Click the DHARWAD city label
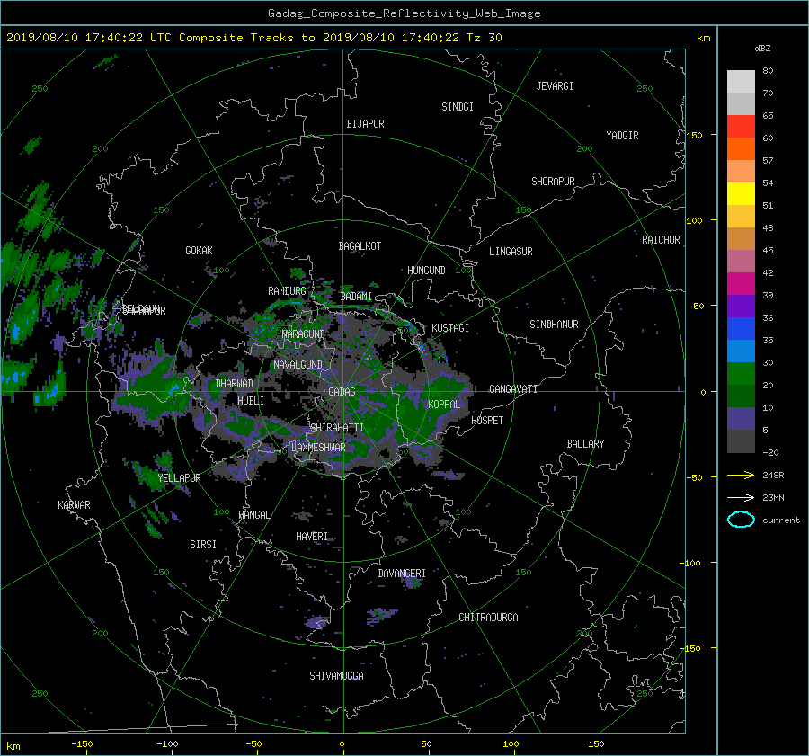 pyautogui.click(x=235, y=384)
